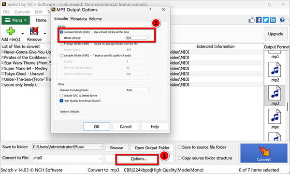Select Average Bitrate (ABR) radio button
The height and width of the screenshot is (174, 290).
(61, 44)
